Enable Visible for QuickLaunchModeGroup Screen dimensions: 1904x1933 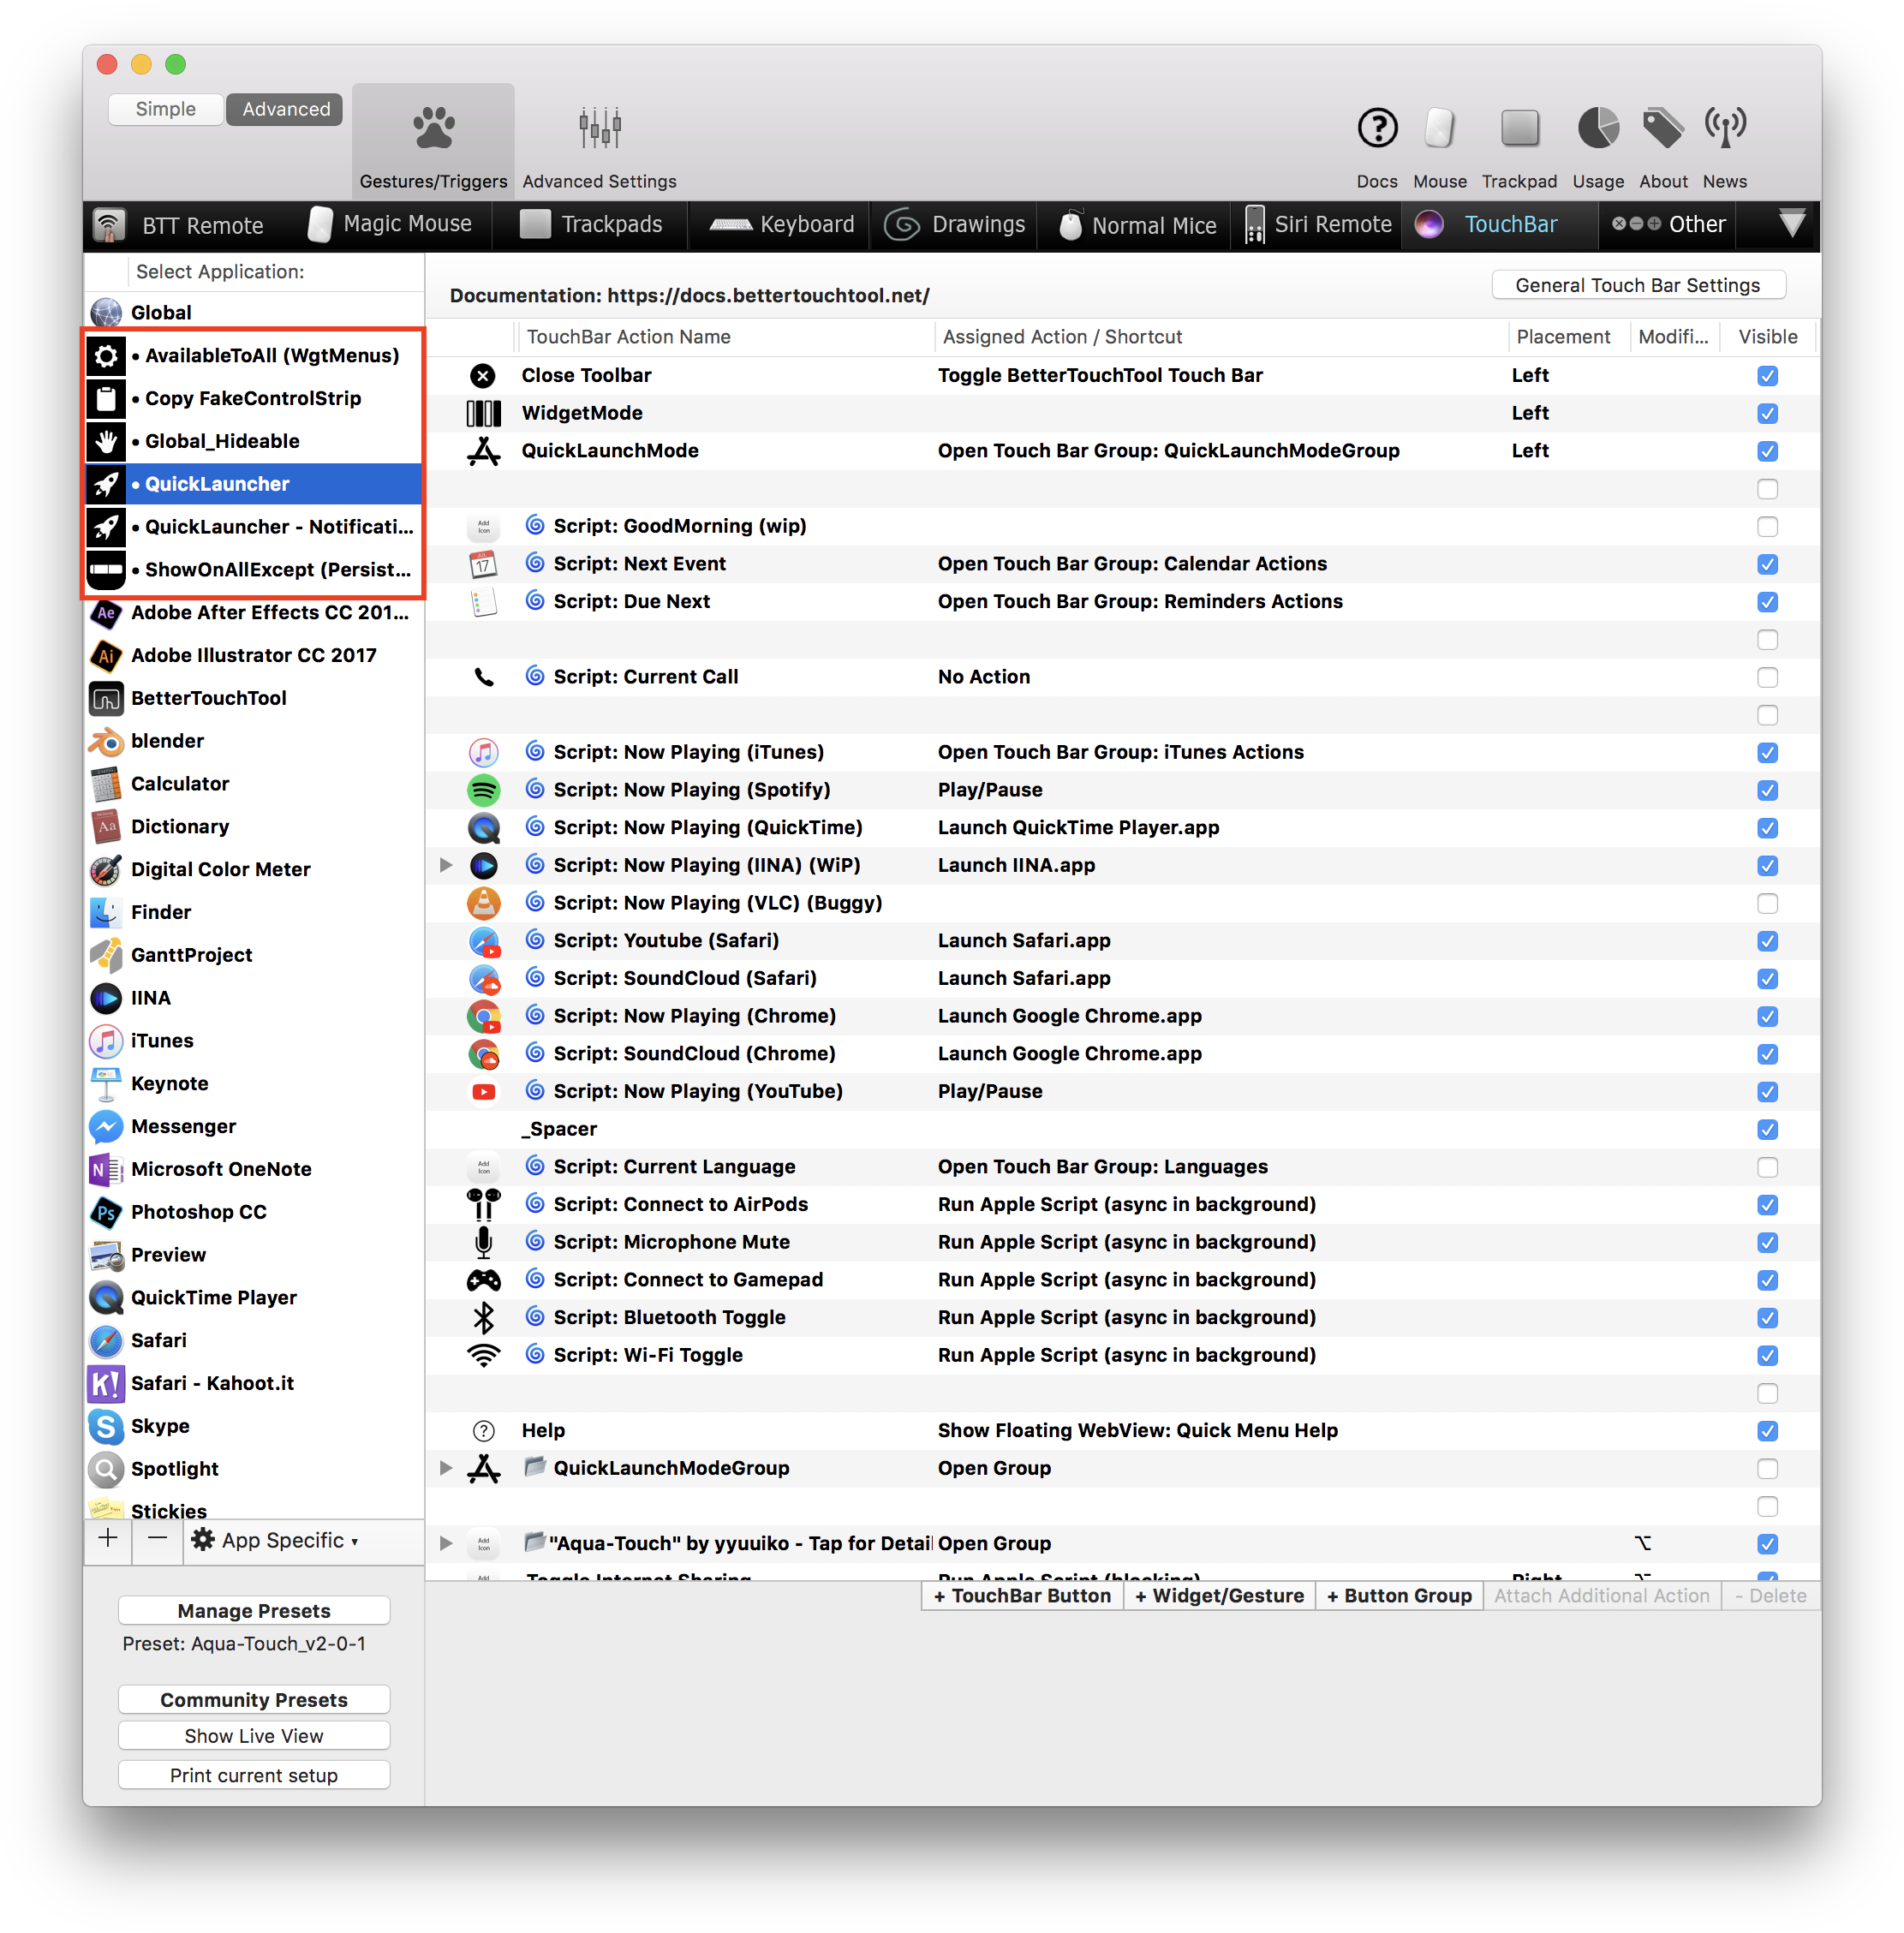click(1767, 1469)
